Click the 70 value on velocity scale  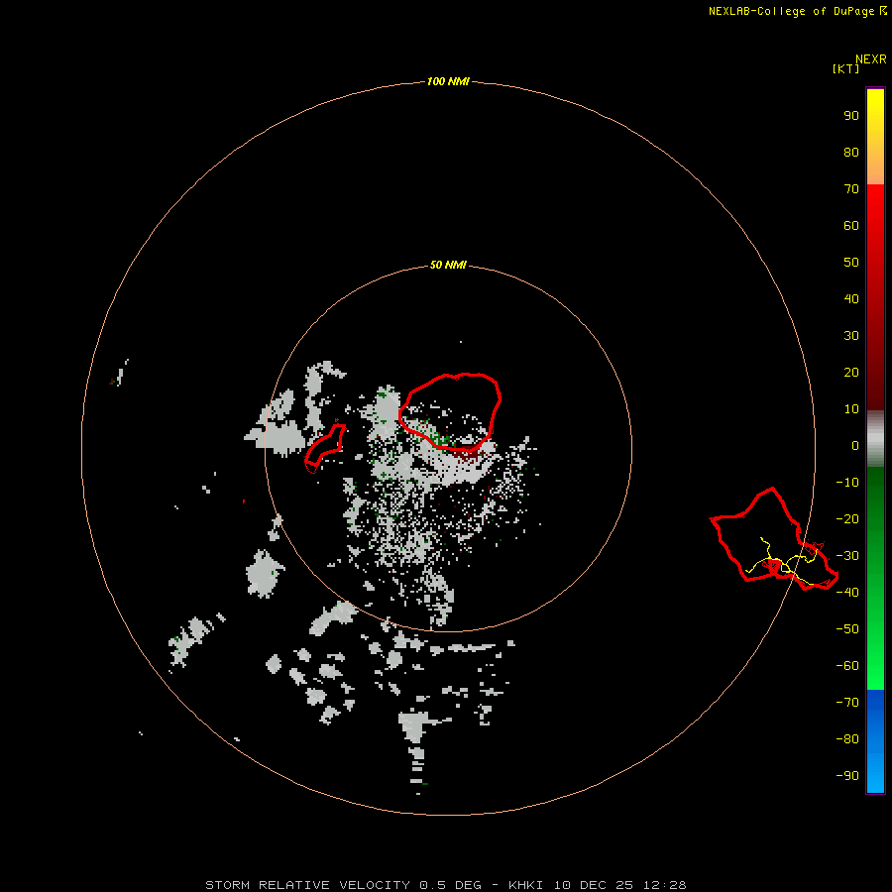(x=851, y=189)
